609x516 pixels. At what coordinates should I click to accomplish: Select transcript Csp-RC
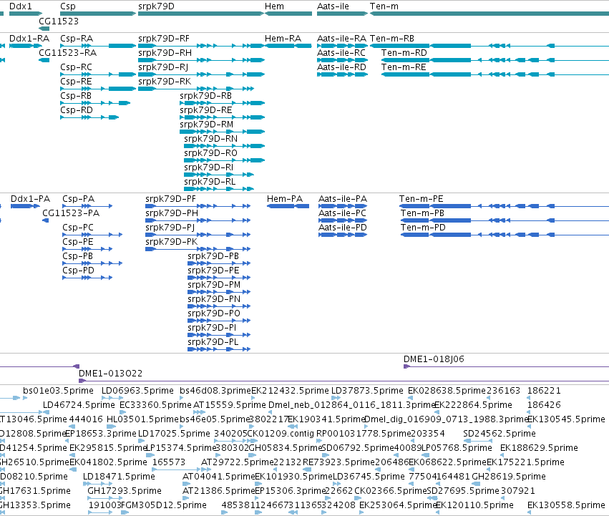76,67
